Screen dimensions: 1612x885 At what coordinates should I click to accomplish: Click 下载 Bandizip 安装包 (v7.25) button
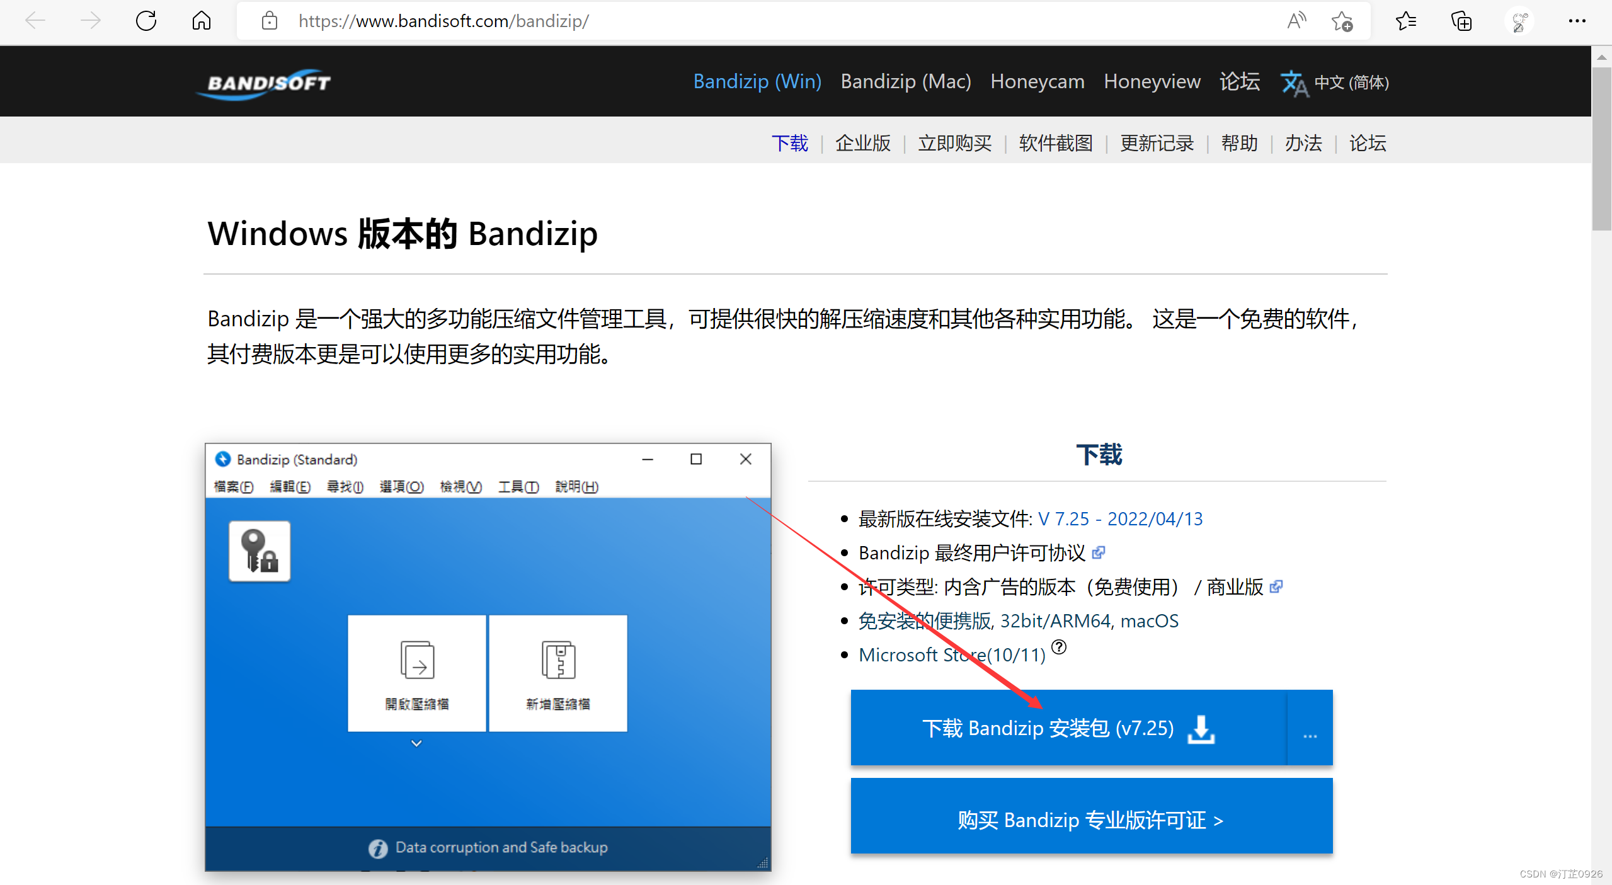[1067, 728]
